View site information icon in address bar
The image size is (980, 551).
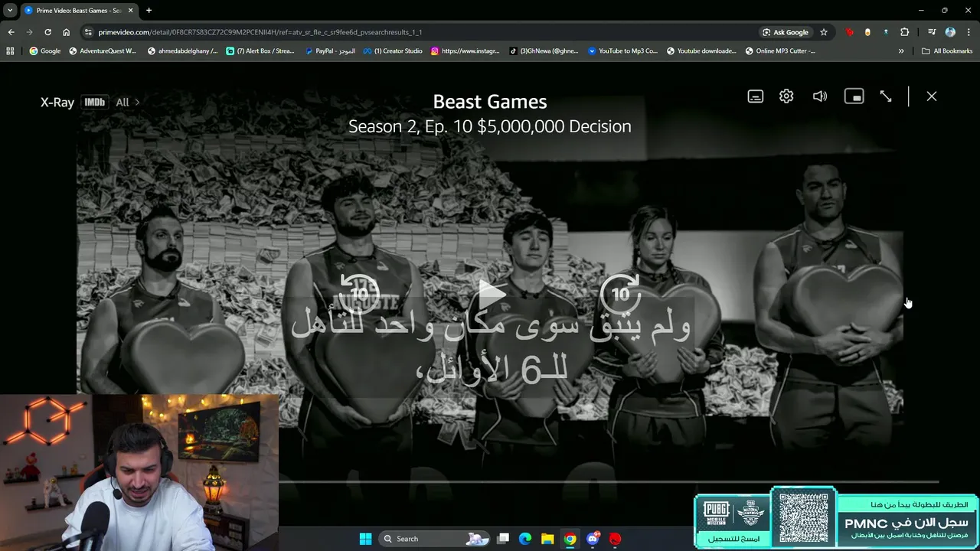click(89, 32)
